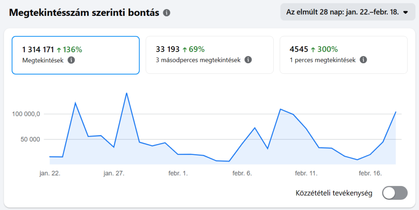Click green up arrow next to 136%
The width and height of the screenshot is (419, 210).
(x=59, y=50)
